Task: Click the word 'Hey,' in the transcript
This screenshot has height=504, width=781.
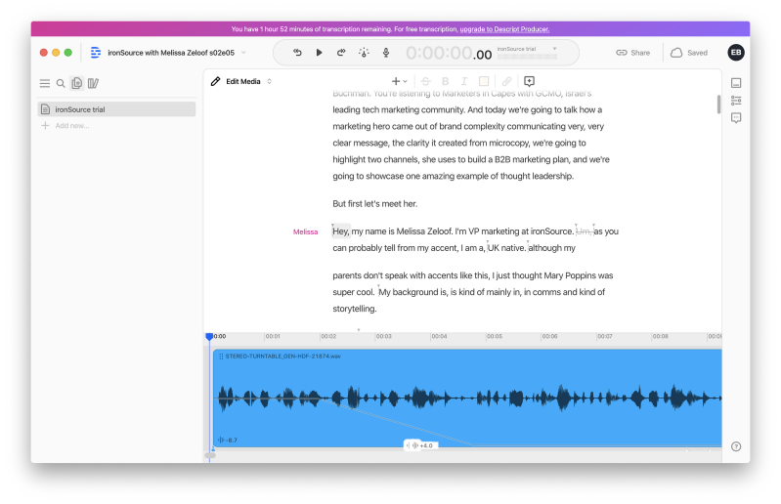Action: click(341, 231)
